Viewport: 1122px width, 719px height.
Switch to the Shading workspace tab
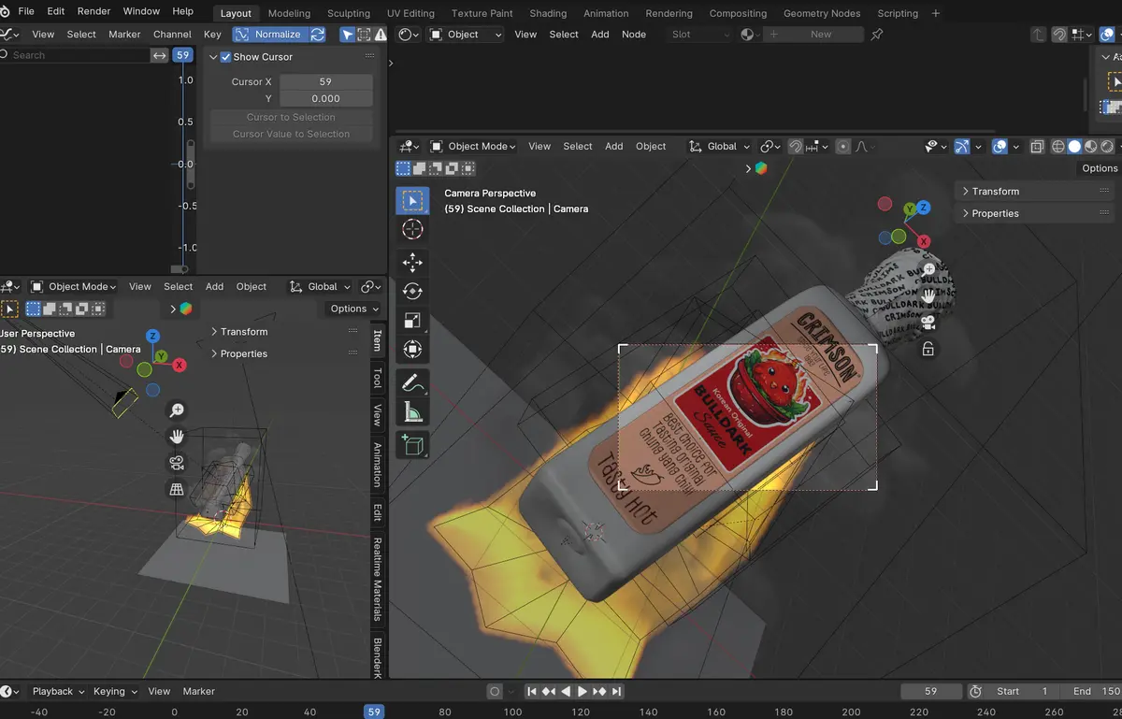[x=548, y=13]
